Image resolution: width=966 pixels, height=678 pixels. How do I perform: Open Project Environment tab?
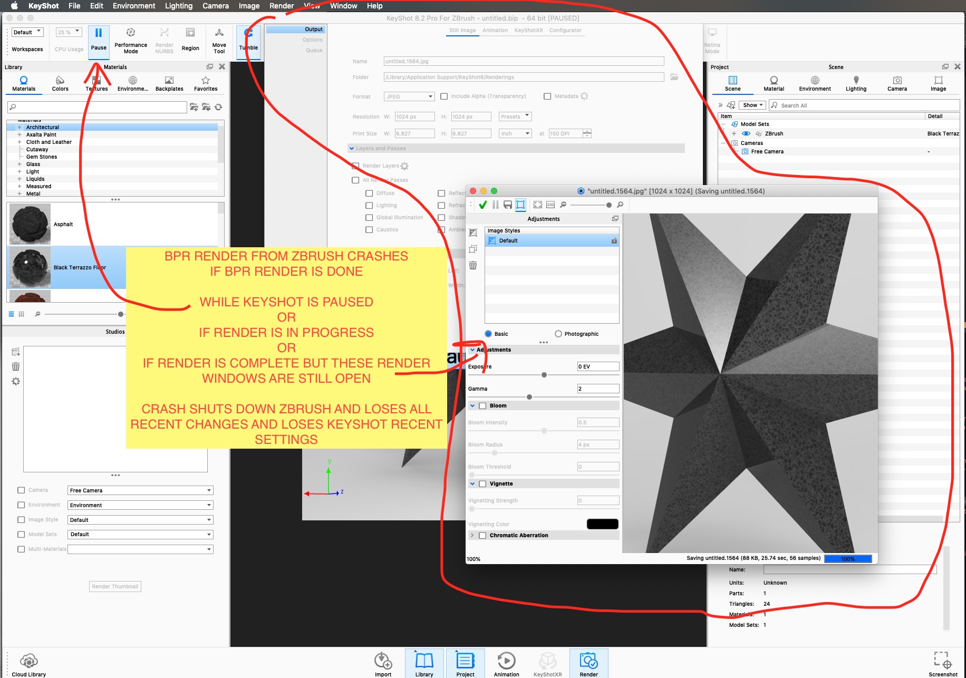815,83
